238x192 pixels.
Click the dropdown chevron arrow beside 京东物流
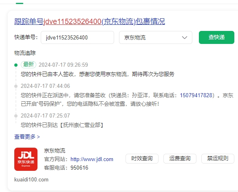[x=185, y=37]
